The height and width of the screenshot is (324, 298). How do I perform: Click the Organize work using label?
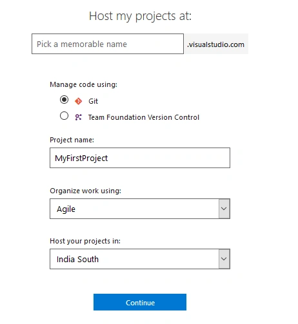[85, 191]
